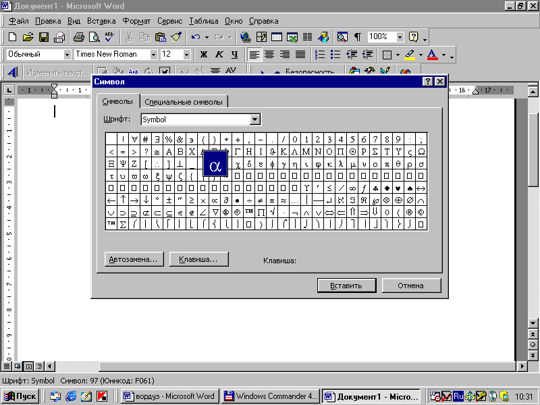Expand the undo history arrow
The image size is (540, 405).
[207, 37]
